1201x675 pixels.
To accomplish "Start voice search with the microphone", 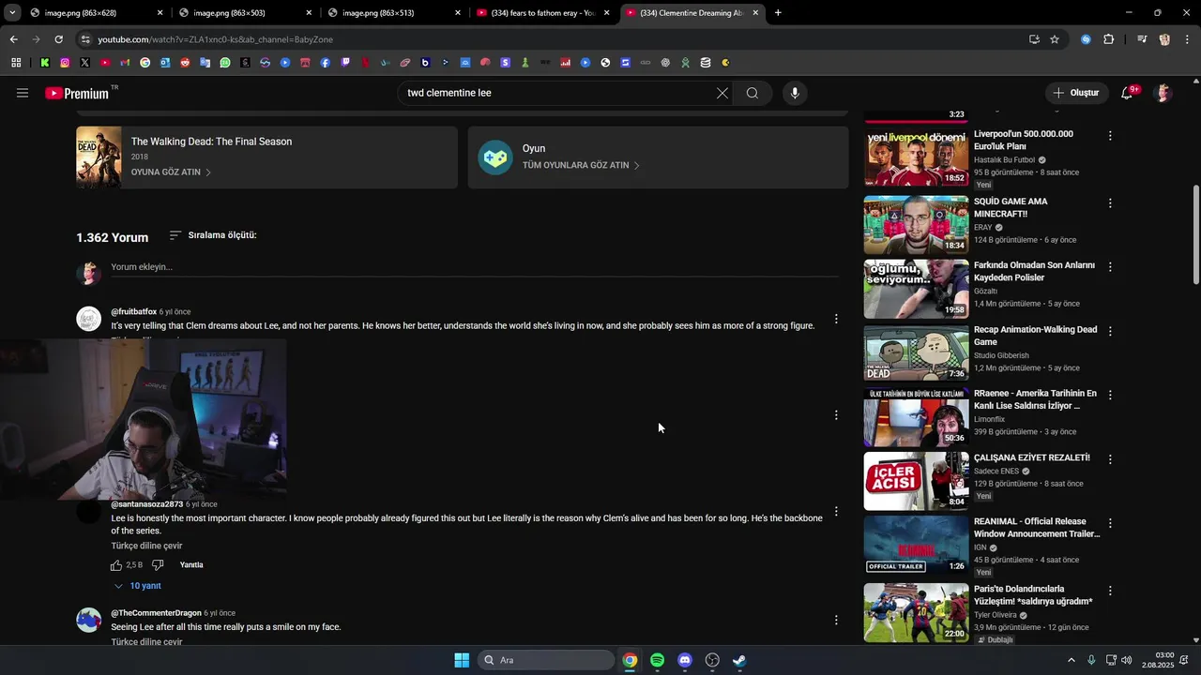I will click(x=795, y=93).
